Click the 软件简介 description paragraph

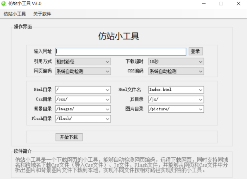[x=121, y=165]
